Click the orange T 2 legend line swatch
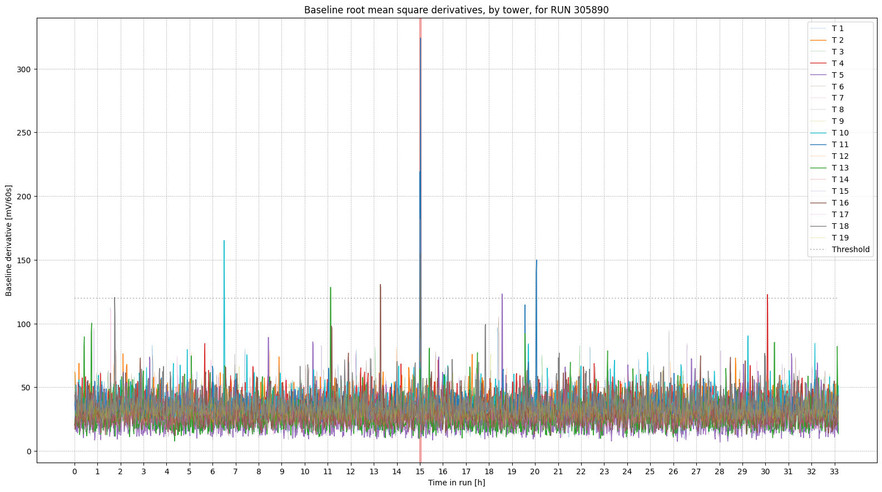 pos(819,40)
